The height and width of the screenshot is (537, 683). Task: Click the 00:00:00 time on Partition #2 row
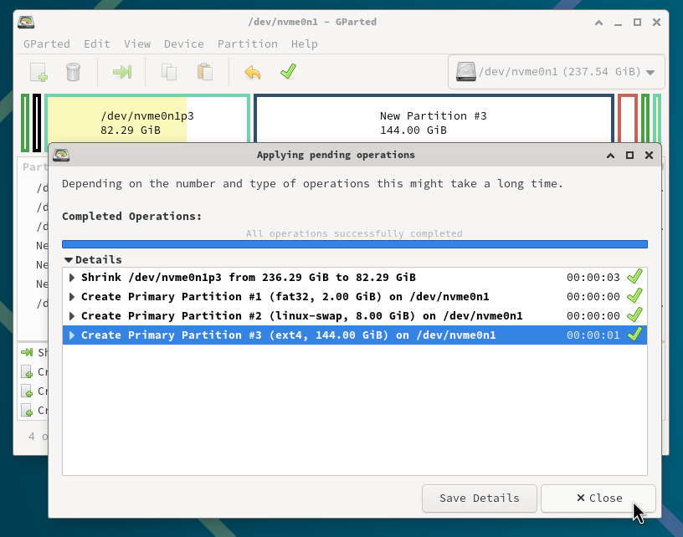(593, 316)
